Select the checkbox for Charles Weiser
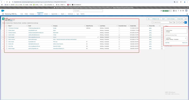The width and height of the screenshot is (189, 100). pos(7,30)
